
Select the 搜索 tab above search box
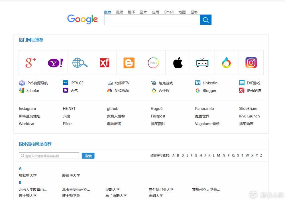[x=107, y=12]
